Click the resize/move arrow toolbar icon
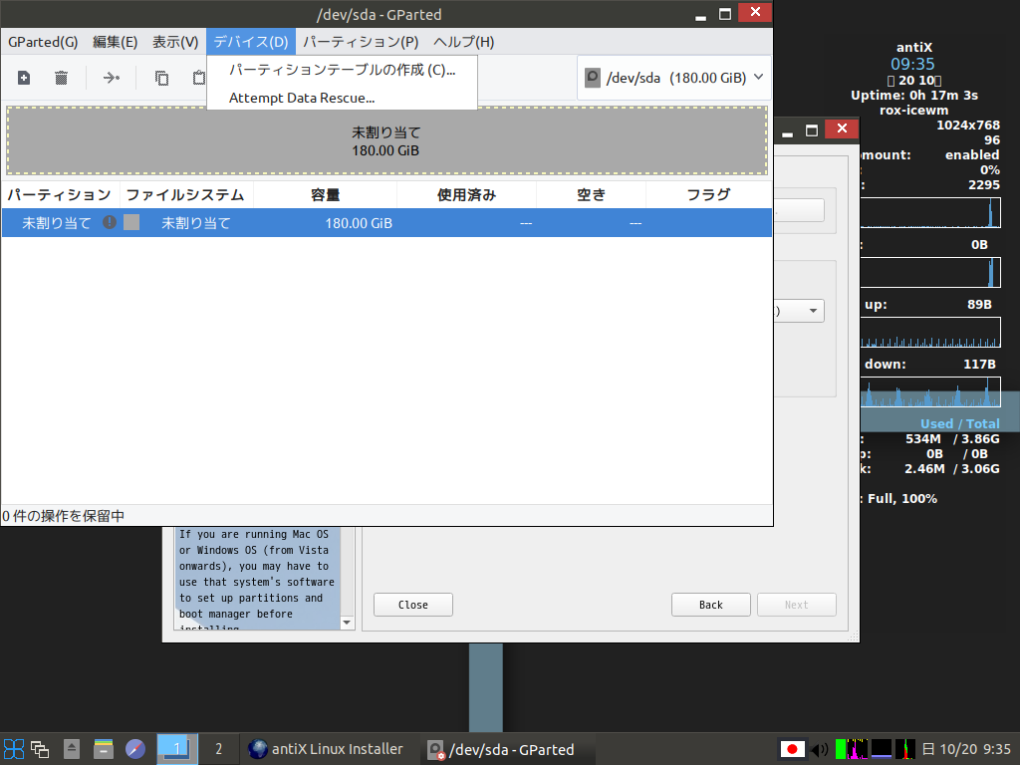Screen dimensions: 1020x765 [112, 78]
